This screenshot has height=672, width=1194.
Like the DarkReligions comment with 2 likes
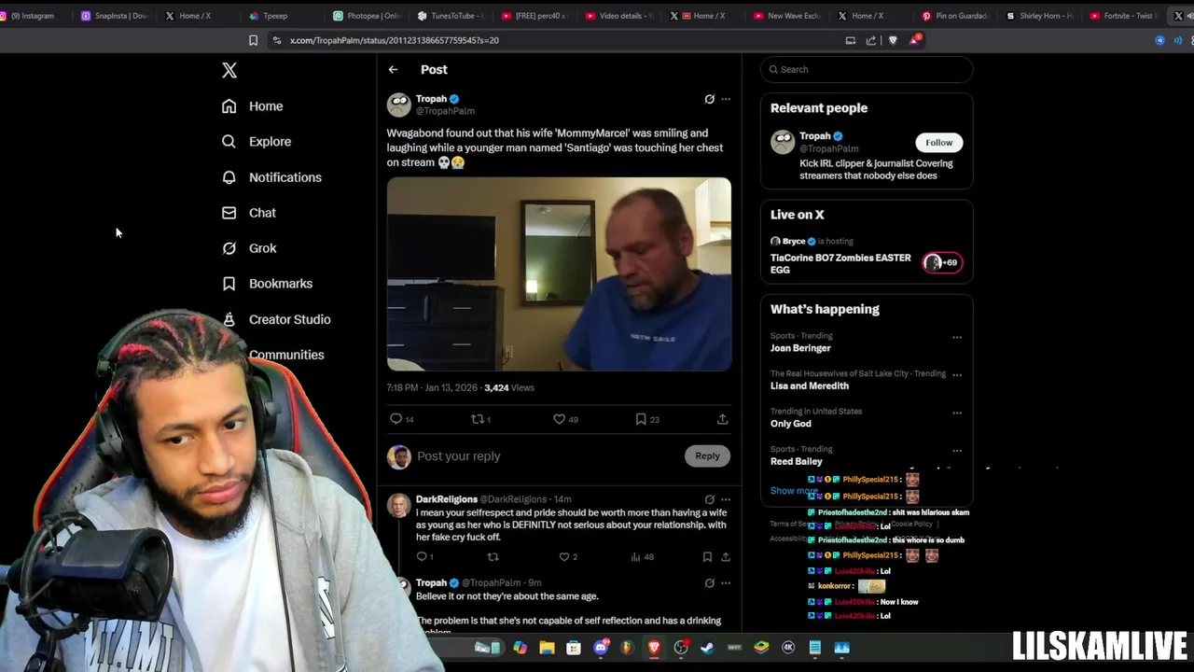563,557
